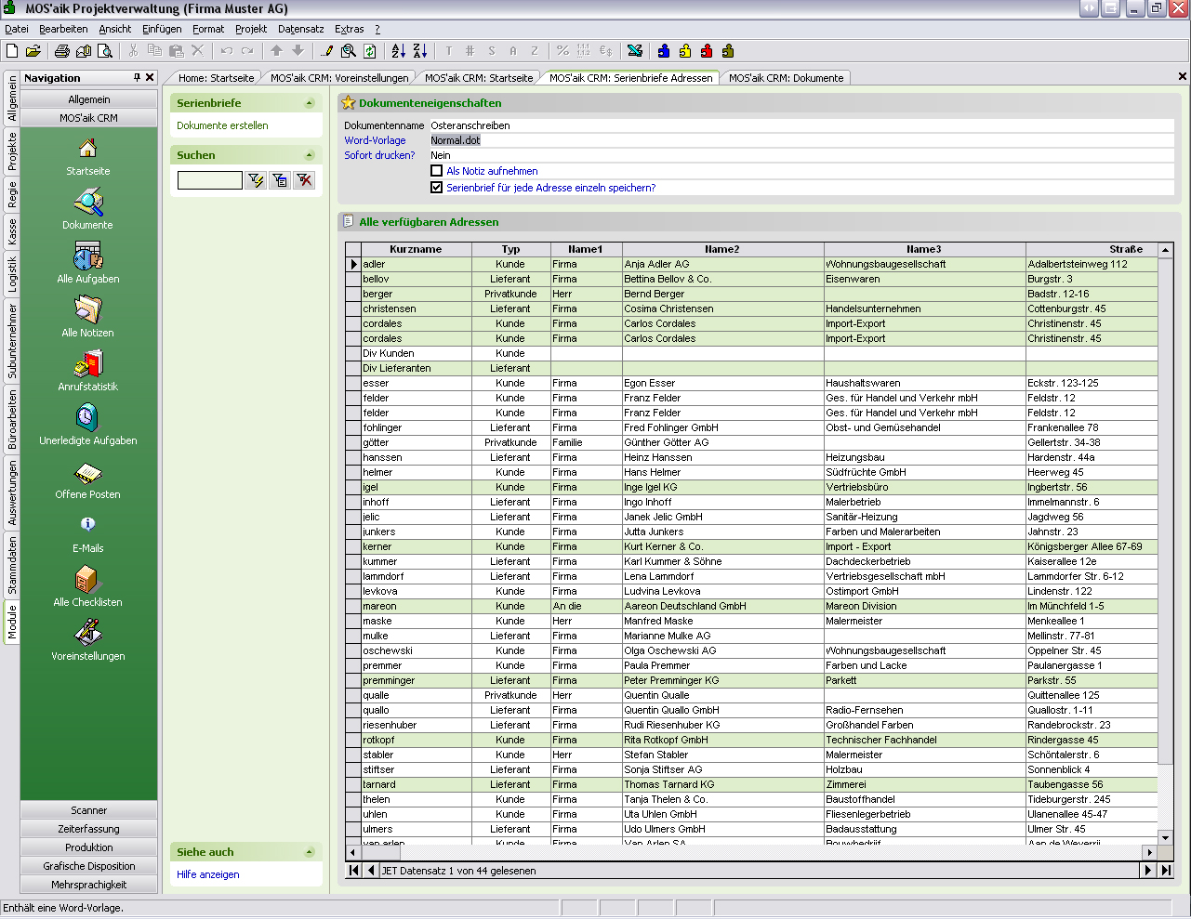The width and height of the screenshot is (1191, 919).
Task: Open Alle Checklisten icon
Action: tap(87, 581)
